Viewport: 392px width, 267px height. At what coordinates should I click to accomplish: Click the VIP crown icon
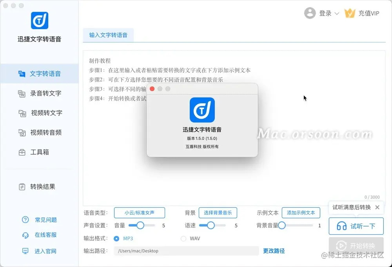point(350,13)
